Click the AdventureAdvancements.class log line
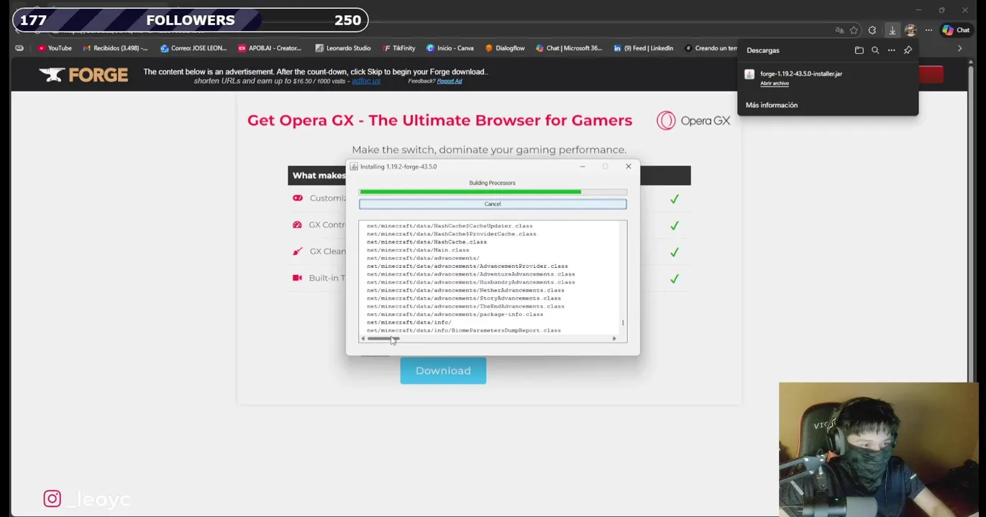The height and width of the screenshot is (517, 986). tap(470, 274)
